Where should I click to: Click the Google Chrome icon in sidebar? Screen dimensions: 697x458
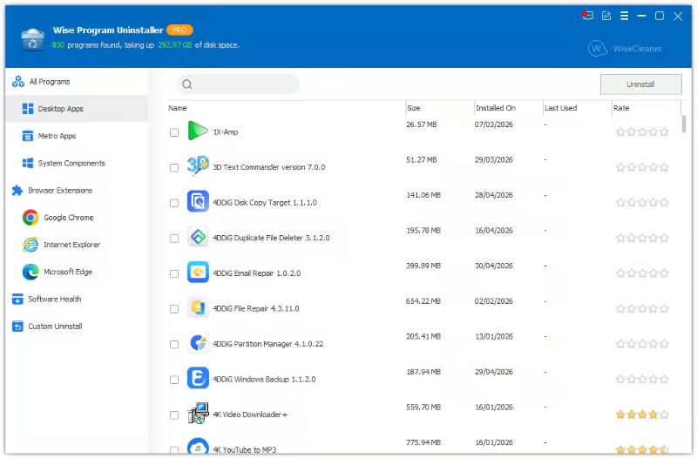tap(30, 218)
